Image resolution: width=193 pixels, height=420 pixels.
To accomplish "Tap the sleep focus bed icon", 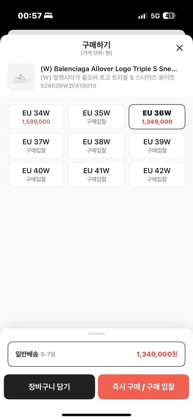I will [48, 16].
